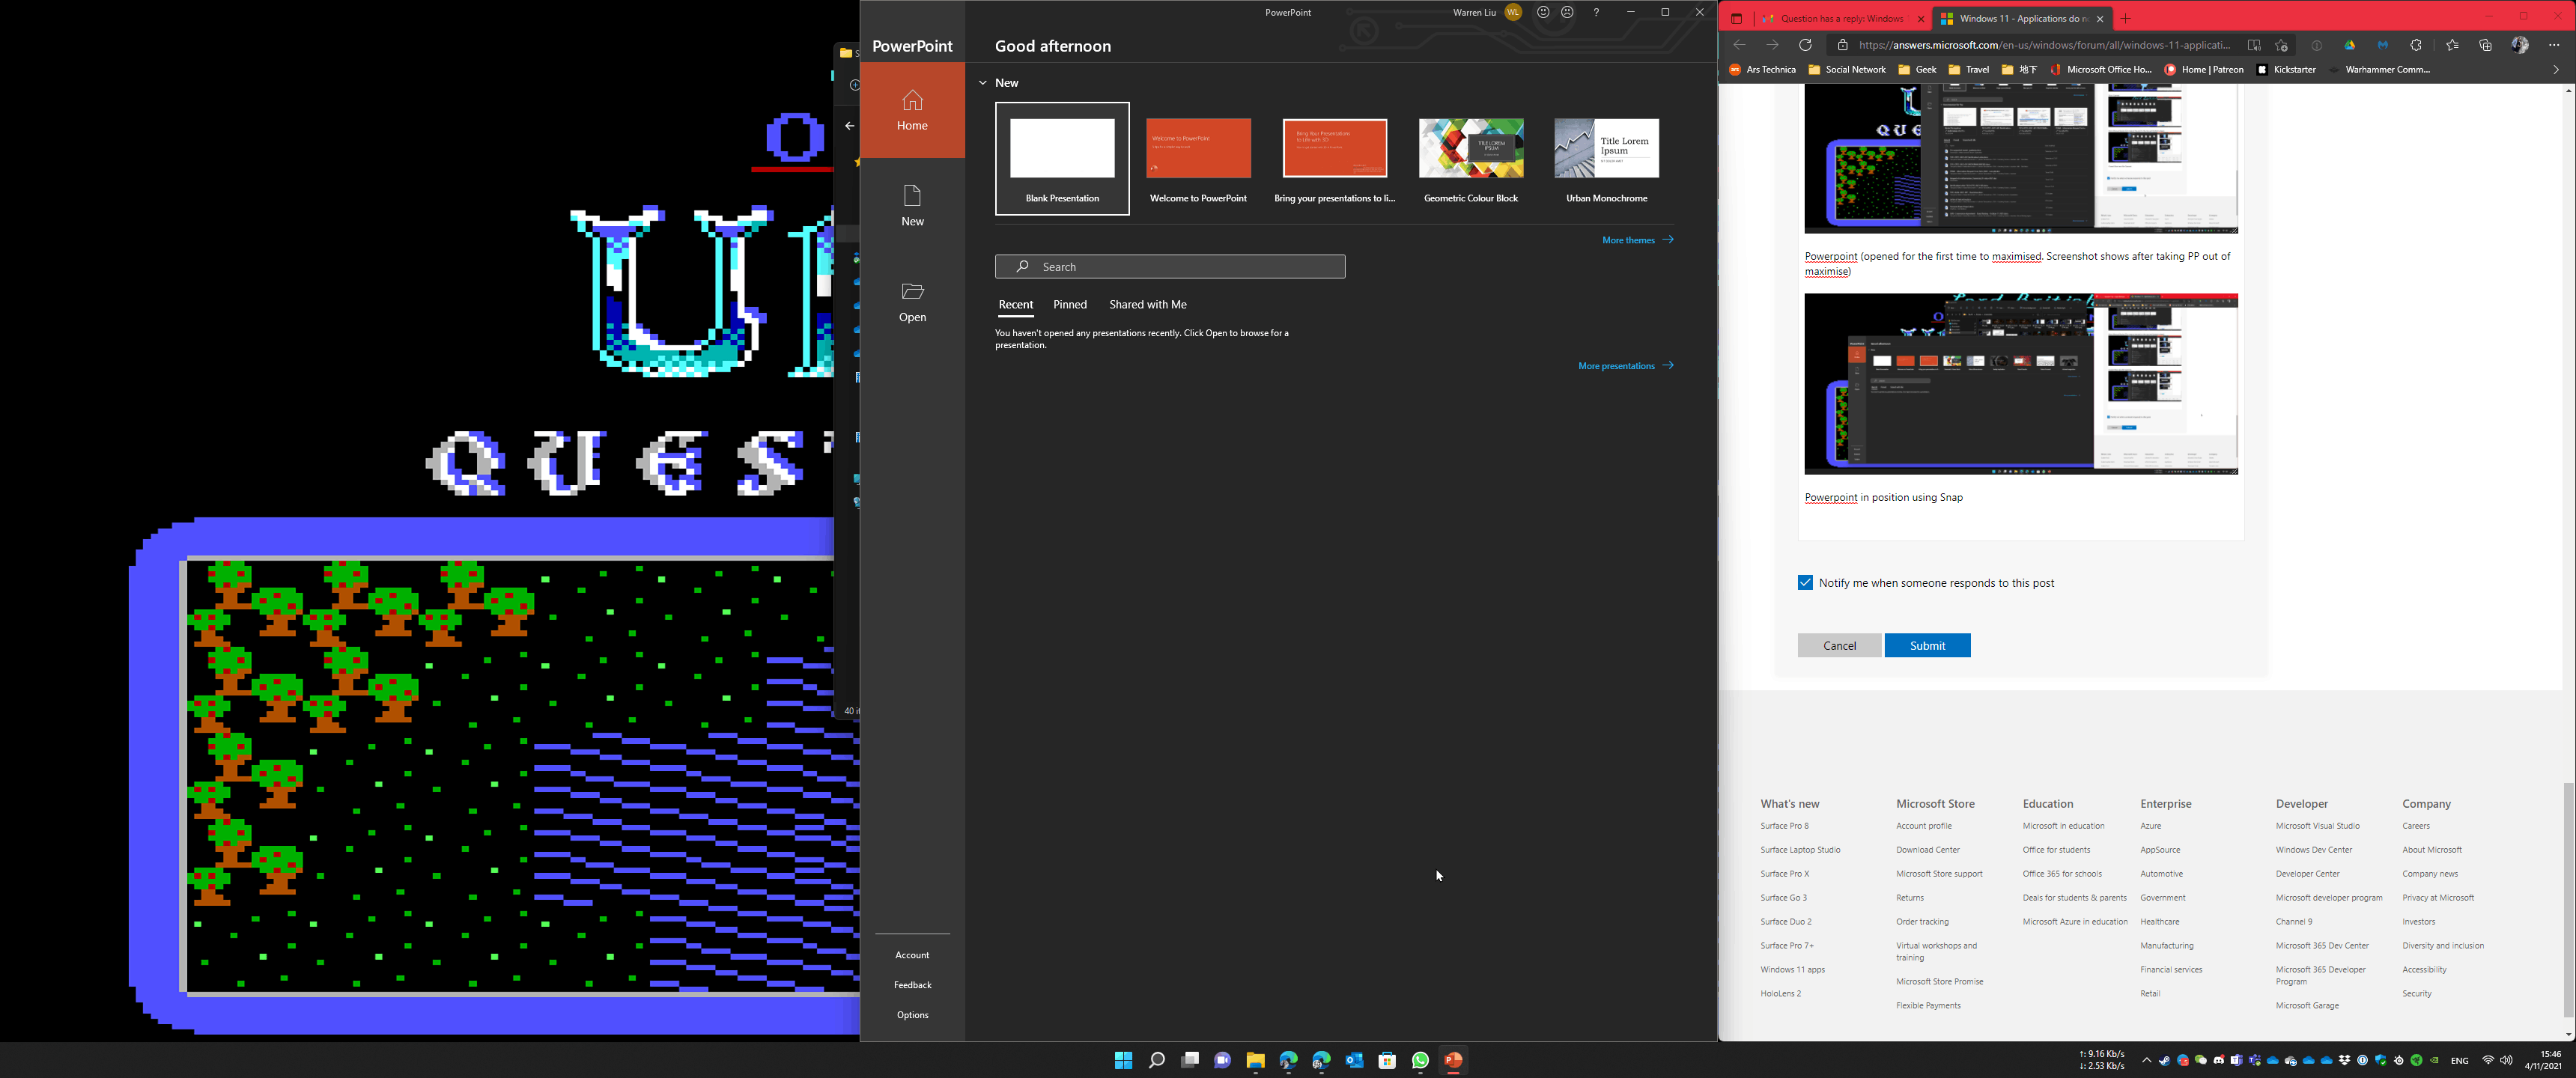Open More presentations link
Image resolution: width=2576 pixels, height=1078 pixels.
[x=1625, y=366]
